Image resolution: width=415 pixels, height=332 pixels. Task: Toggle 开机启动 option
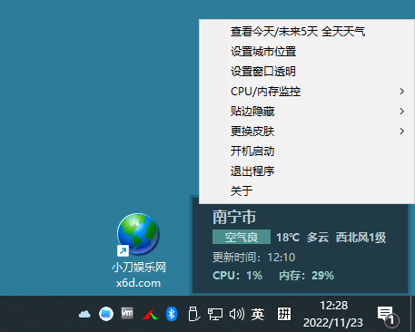tap(307, 151)
